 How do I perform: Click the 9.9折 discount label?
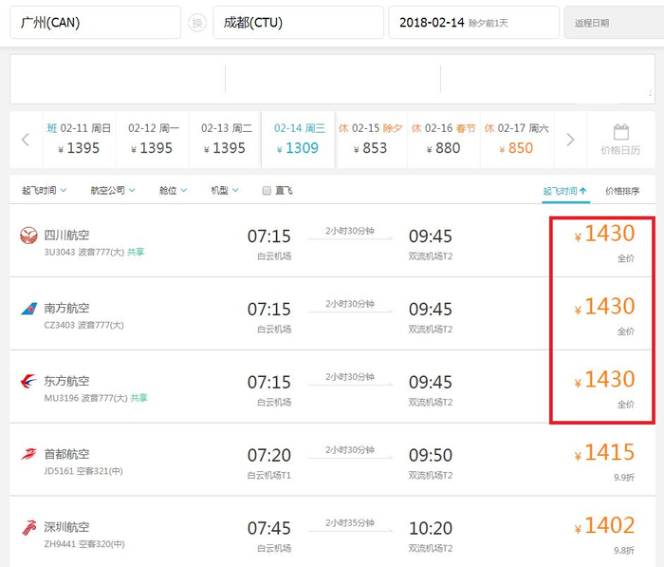click(x=624, y=478)
